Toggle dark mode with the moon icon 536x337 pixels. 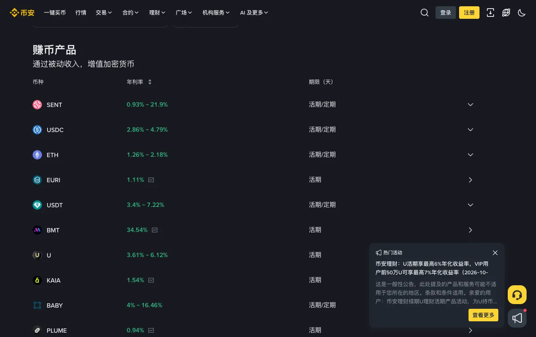[x=522, y=13]
